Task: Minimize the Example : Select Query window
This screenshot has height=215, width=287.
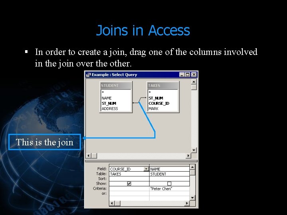Action: tap(182, 74)
